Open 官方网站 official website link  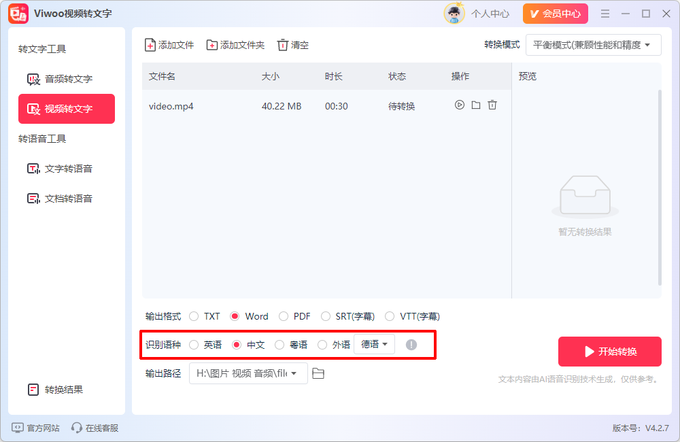(x=36, y=428)
